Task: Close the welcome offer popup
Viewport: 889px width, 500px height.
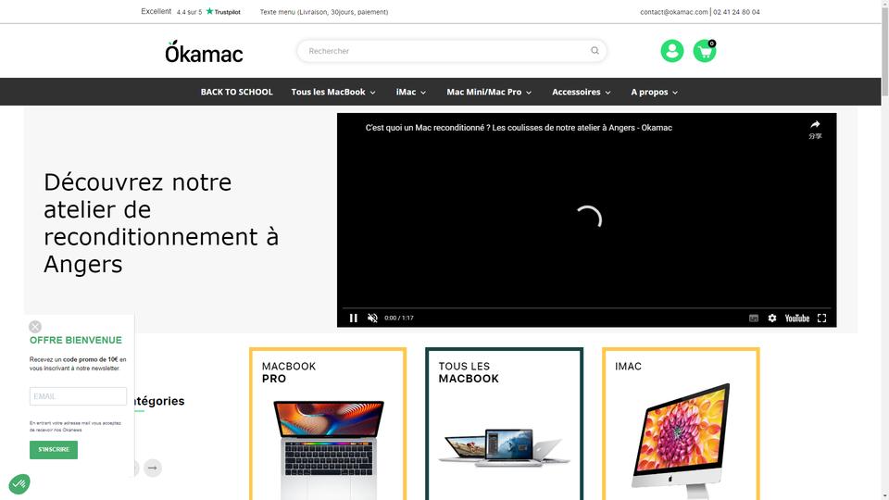Action: pyautogui.click(x=35, y=327)
